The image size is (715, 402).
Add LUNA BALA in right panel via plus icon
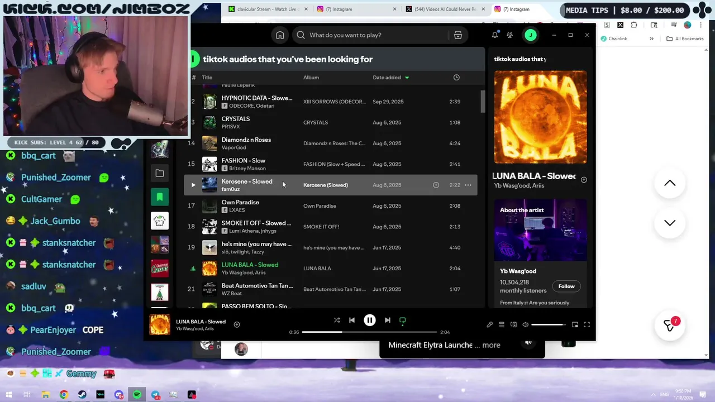[584, 180]
